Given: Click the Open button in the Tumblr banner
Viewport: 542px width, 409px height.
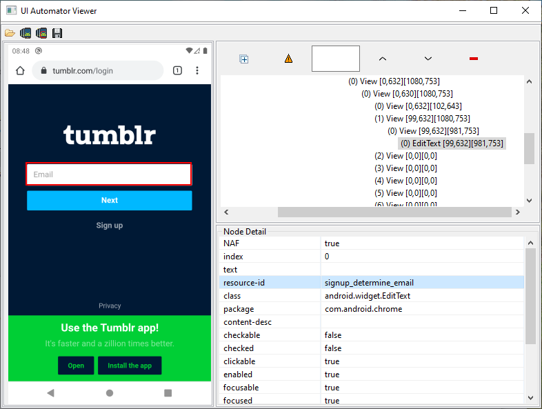Looking at the screenshot, I should 76,366.
